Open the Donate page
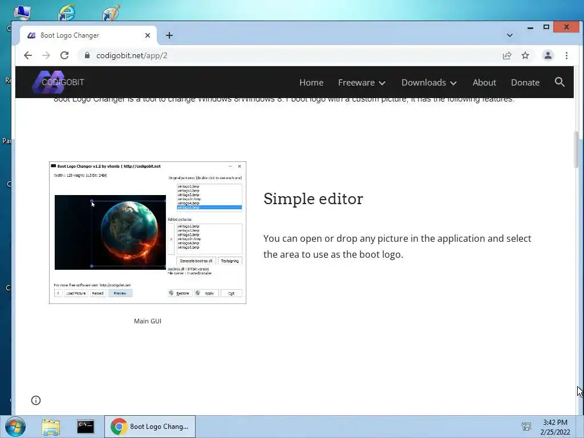The height and width of the screenshot is (438, 584). click(x=525, y=82)
